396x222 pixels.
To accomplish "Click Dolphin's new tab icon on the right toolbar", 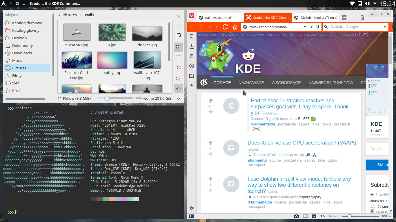I will pos(178,35).
